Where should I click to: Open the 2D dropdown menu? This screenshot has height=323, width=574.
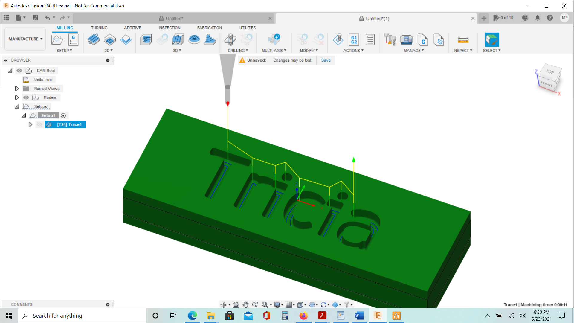coord(109,51)
